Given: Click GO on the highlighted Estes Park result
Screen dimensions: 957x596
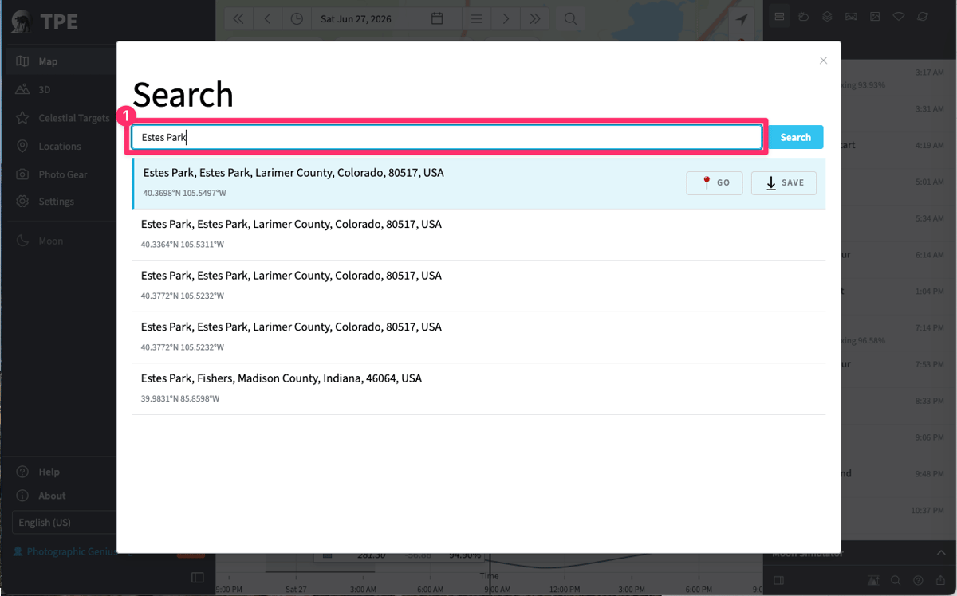Looking at the screenshot, I should [715, 182].
